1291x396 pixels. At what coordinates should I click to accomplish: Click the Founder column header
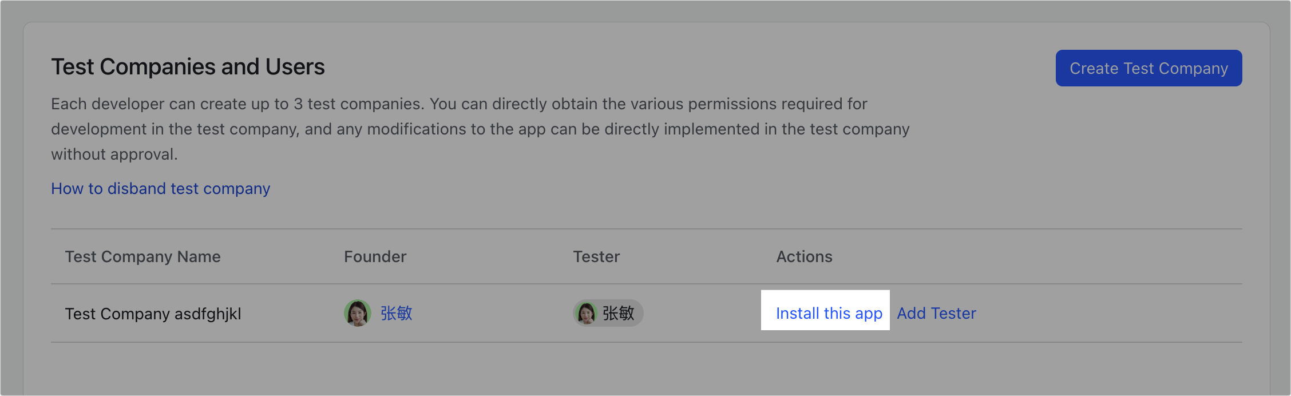tap(375, 256)
